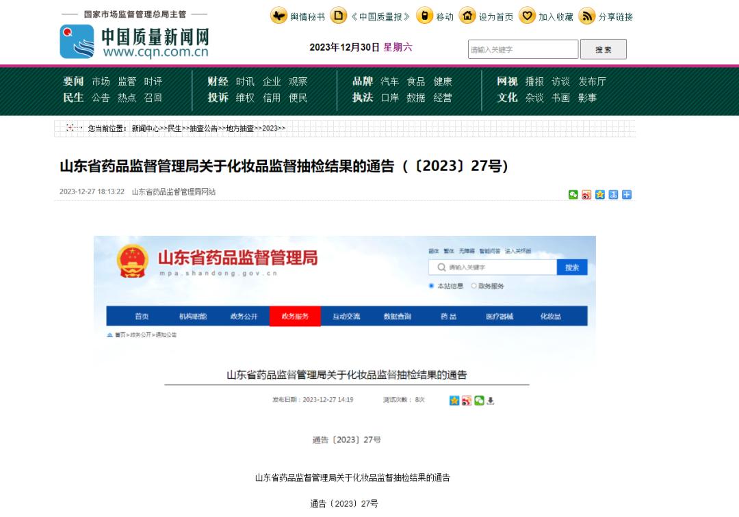Click the blue 搜索 button in the embedded page
This screenshot has height=517, width=739.
point(572,267)
